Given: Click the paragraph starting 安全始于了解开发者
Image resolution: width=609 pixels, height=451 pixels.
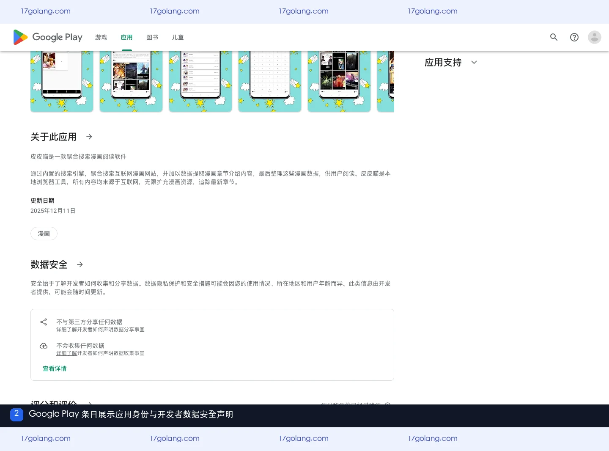Looking at the screenshot, I should pos(211,288).
